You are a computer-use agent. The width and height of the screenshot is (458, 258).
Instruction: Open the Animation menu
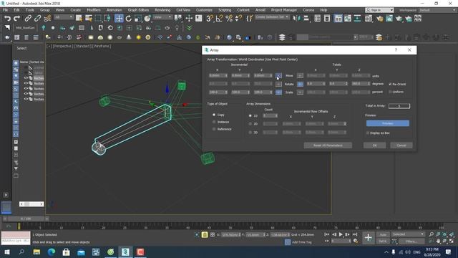[x=114, y=10]
